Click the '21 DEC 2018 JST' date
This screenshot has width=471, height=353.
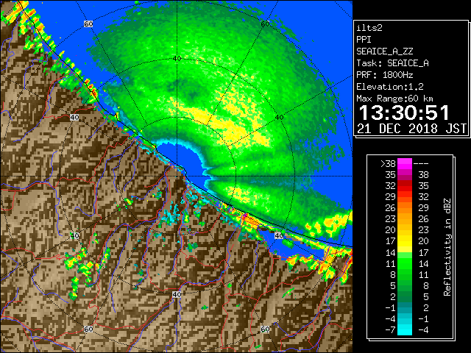(411, 129)
